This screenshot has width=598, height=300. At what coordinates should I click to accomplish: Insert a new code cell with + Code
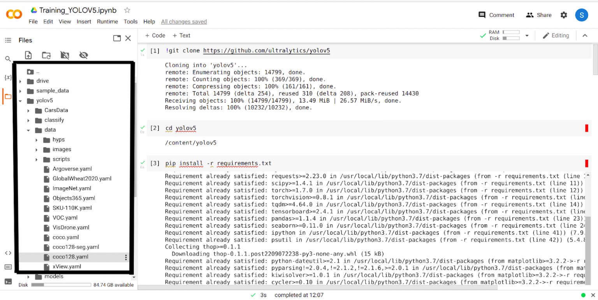point(155,35)
